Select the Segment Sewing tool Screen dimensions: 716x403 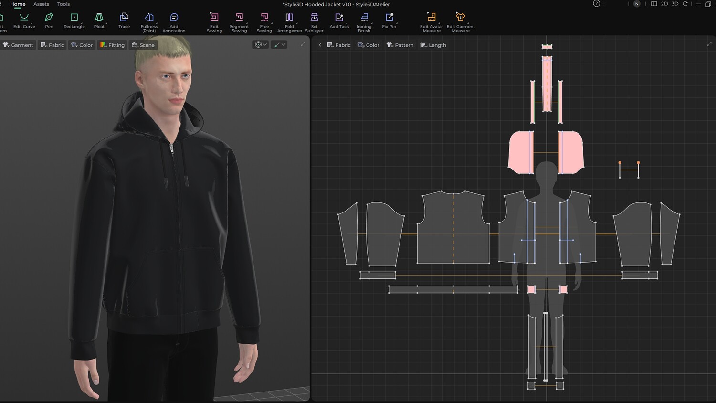239,22
